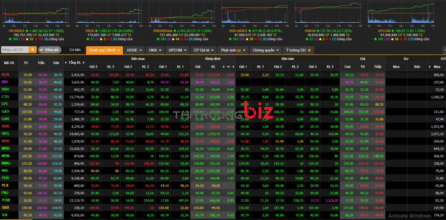Click the Nhập mã CK search field
Image resolution: width=446 pixels, height=220 pixels.
tap(15, 50)
